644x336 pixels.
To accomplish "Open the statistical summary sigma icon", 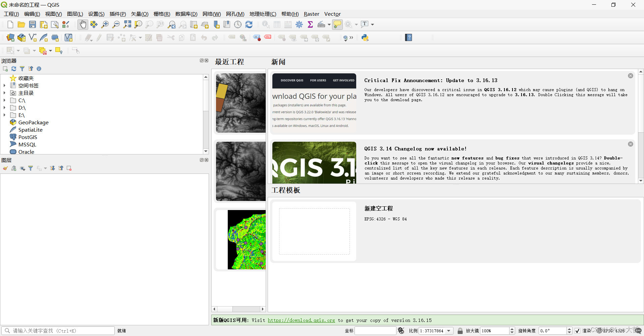I will click(x=310, y=24).
